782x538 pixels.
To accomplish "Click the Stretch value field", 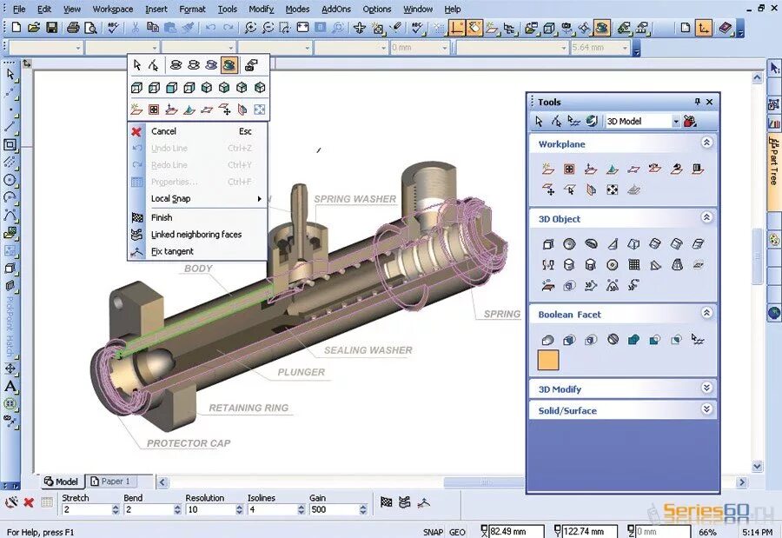I will click(x=86, y=509).
